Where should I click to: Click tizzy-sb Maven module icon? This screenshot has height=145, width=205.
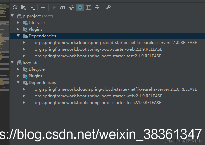tap(19, 63)
